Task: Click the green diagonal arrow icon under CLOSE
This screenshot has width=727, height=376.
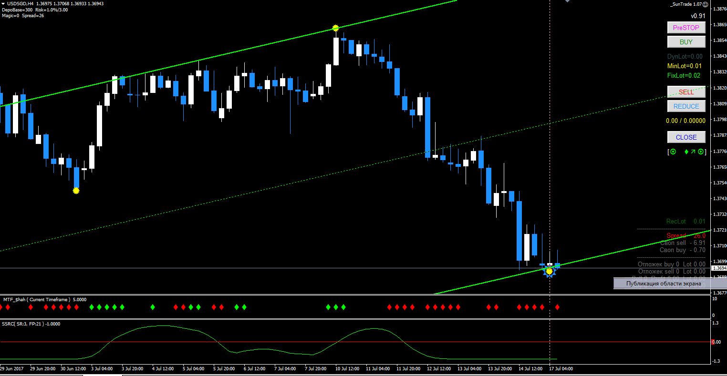Action: click(x=693, y=152)
